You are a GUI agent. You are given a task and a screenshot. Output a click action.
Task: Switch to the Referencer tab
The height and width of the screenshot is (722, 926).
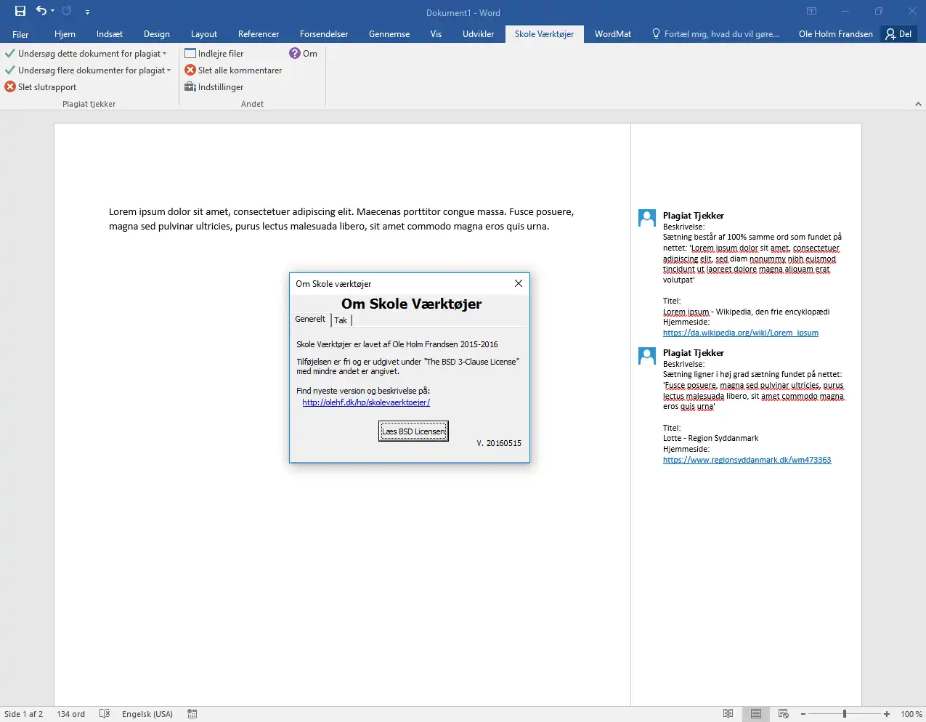[x=259, y=34]
